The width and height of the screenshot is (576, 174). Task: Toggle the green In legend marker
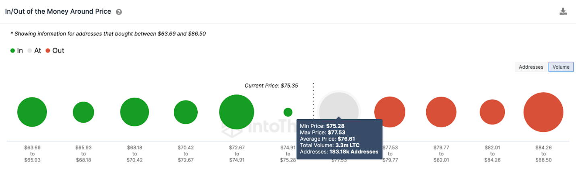coord(12,51)
